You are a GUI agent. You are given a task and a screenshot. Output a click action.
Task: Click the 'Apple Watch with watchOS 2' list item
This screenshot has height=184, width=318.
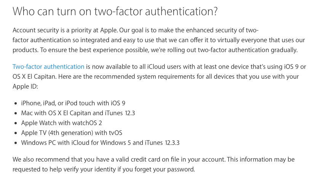click(61, 123)
